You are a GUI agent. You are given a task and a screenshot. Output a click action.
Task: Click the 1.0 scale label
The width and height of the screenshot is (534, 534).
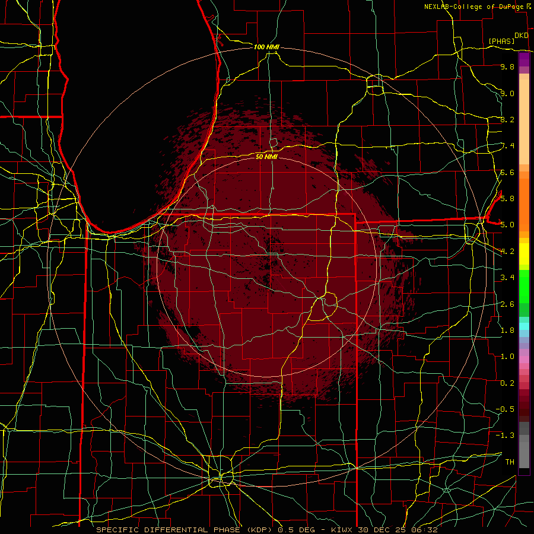pyautogui.click(x=507, y=356)
